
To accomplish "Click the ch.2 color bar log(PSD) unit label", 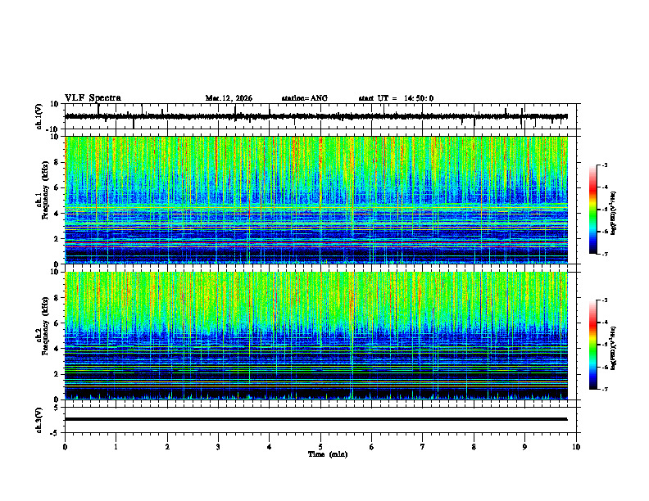I will point(614,348).
